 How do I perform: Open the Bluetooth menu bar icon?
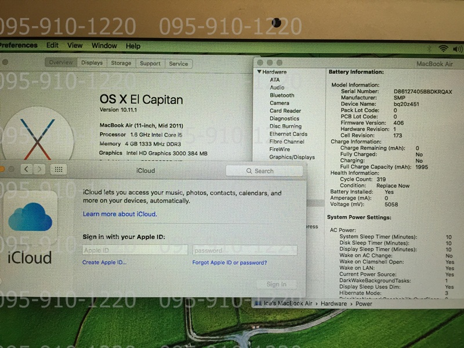coord(429,49)
